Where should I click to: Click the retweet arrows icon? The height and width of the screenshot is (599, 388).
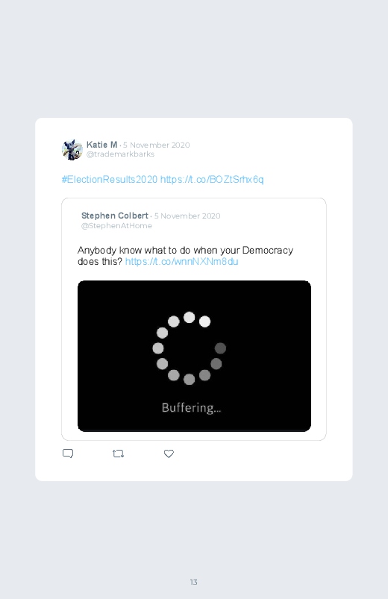click(x=118, y=454)
